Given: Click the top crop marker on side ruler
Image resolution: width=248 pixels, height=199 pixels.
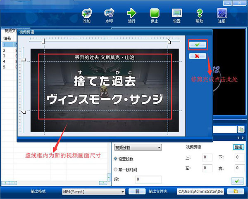Looking at the screenshot, I should tap(24, 60).
